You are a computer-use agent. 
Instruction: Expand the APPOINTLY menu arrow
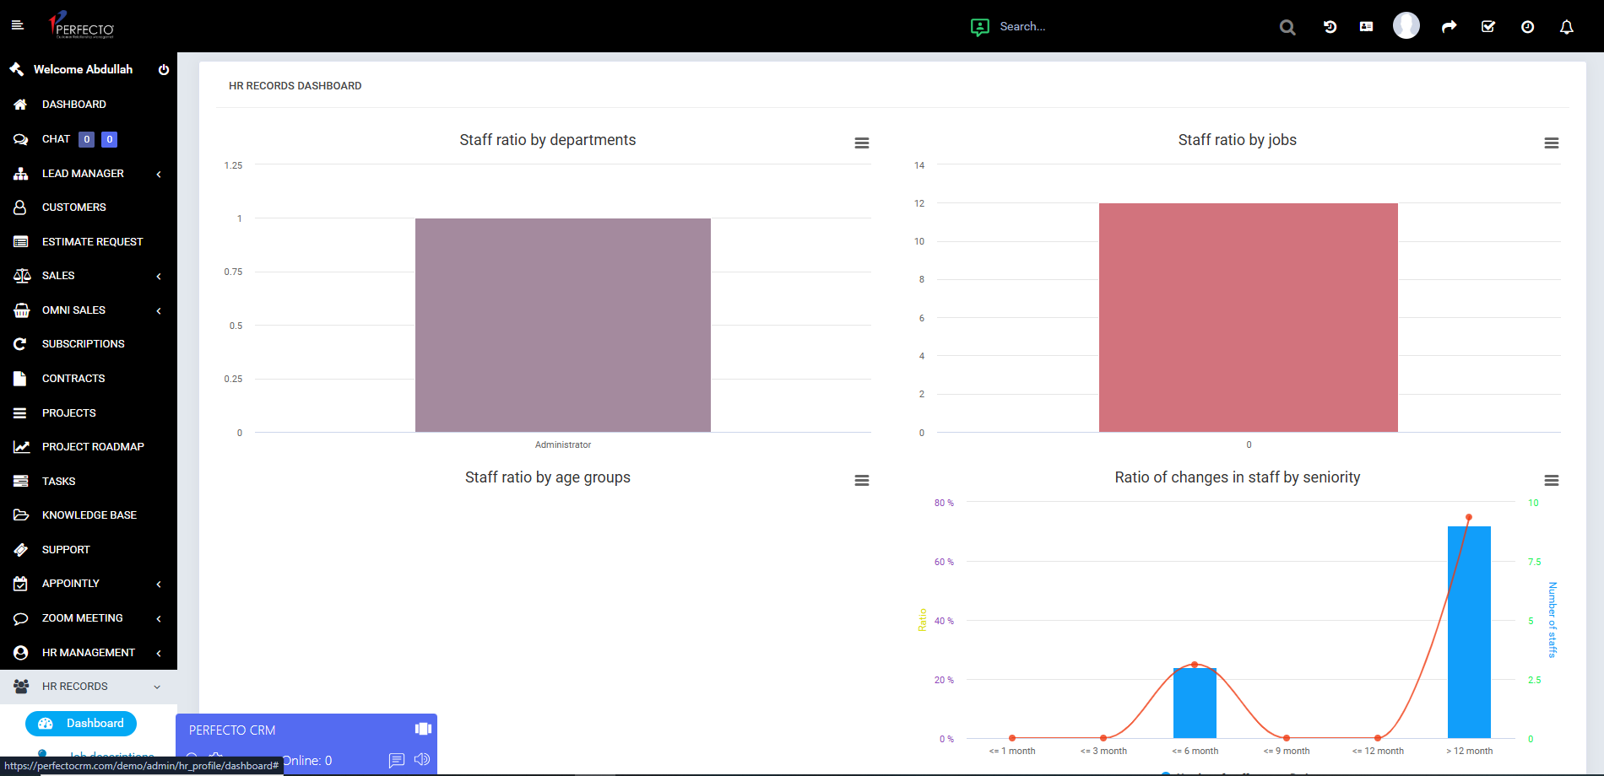pyautogui.click(x=159, y=584)
